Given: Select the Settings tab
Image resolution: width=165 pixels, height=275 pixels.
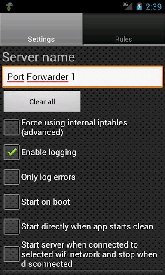Looking at the screenshot, I should coord(41,29).
